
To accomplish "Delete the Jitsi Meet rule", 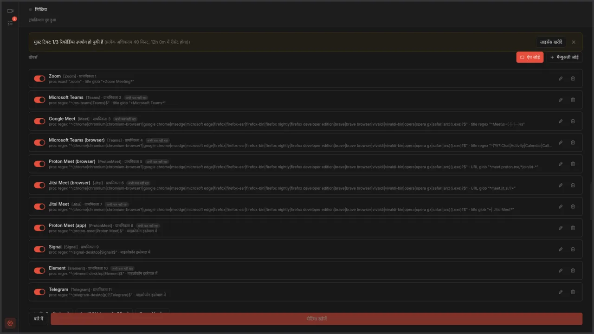I will (x=573, y=206).
